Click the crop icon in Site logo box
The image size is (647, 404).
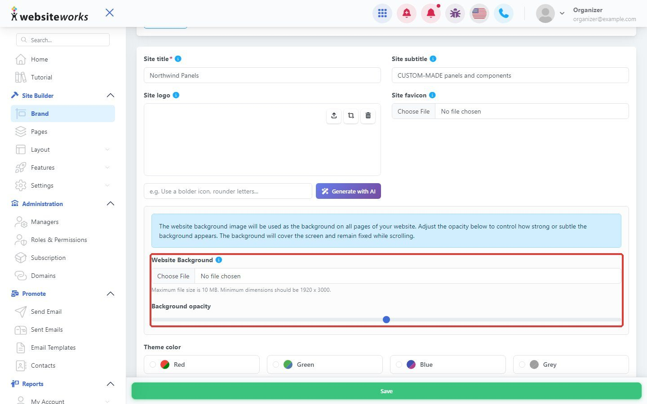[x=351, y=116]
